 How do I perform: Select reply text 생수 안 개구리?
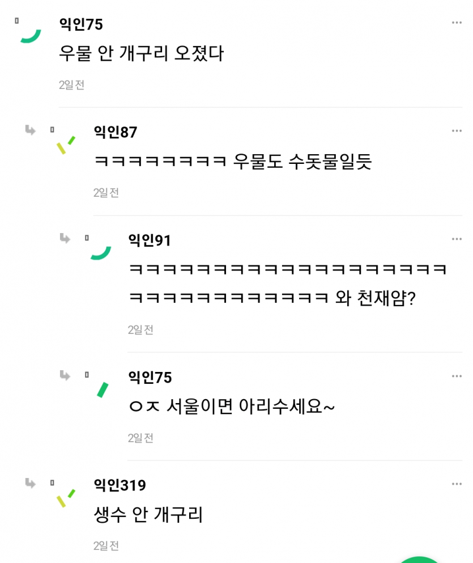pyautogui.click(x=148, y=515)
